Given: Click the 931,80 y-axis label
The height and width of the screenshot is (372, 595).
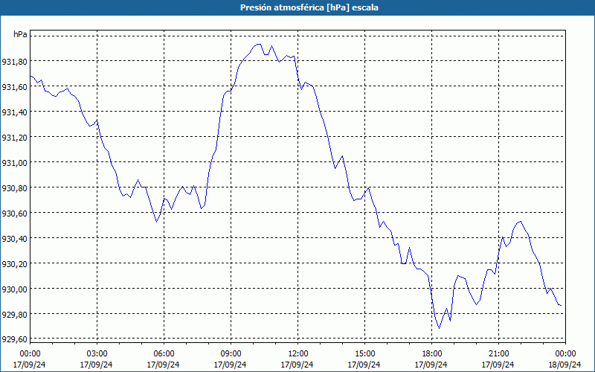Looking at the screenshot, I should (14, 61).
